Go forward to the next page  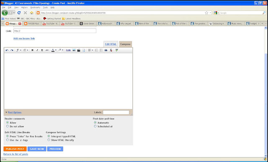10,13
